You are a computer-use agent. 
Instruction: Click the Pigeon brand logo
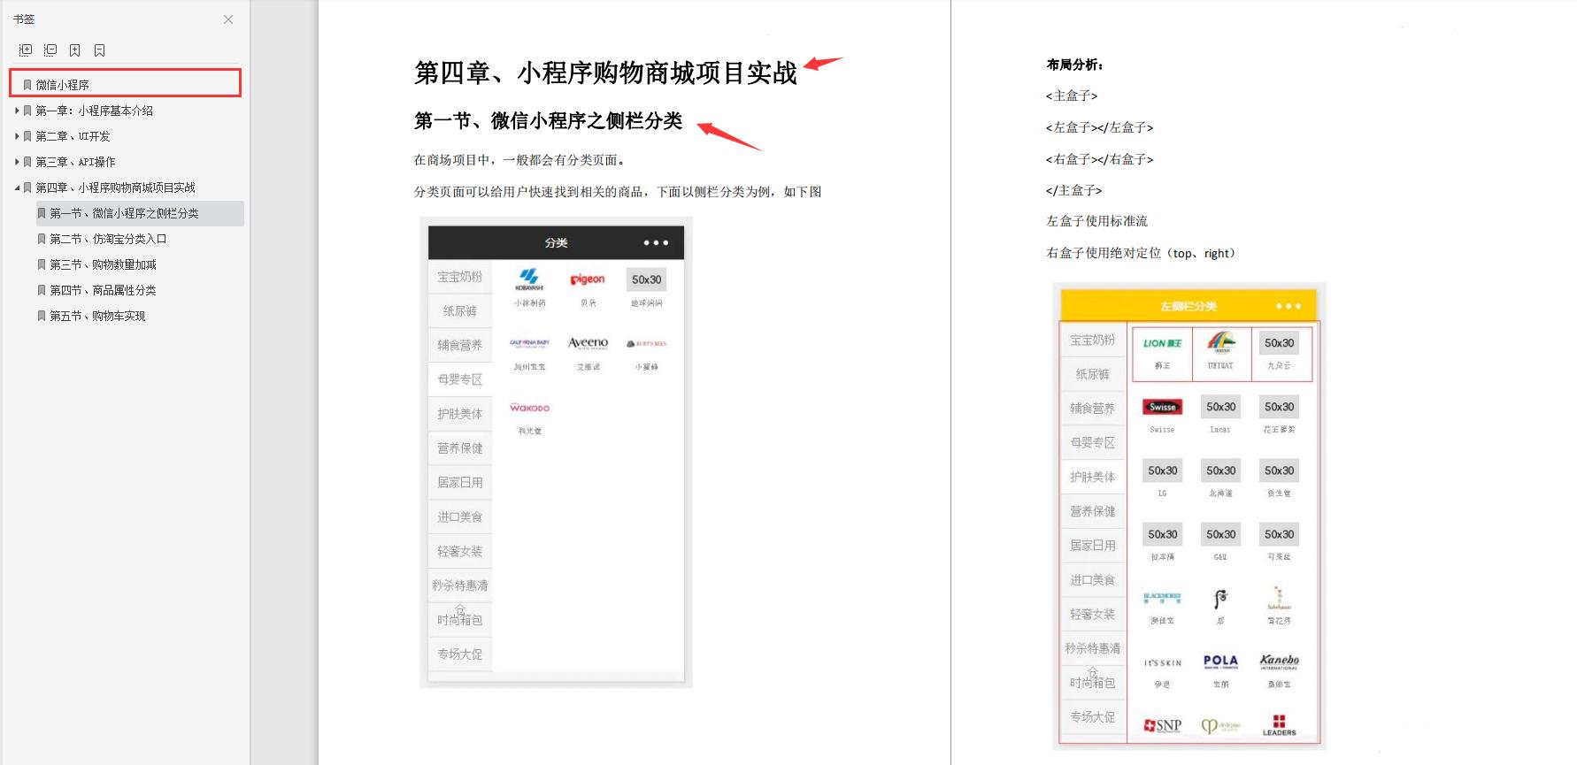[x=588, y=279]
